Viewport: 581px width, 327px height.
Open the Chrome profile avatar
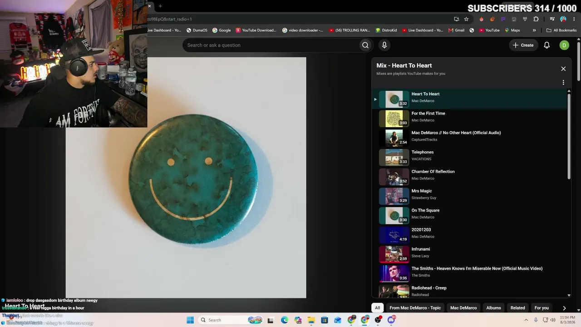[563, 19]
